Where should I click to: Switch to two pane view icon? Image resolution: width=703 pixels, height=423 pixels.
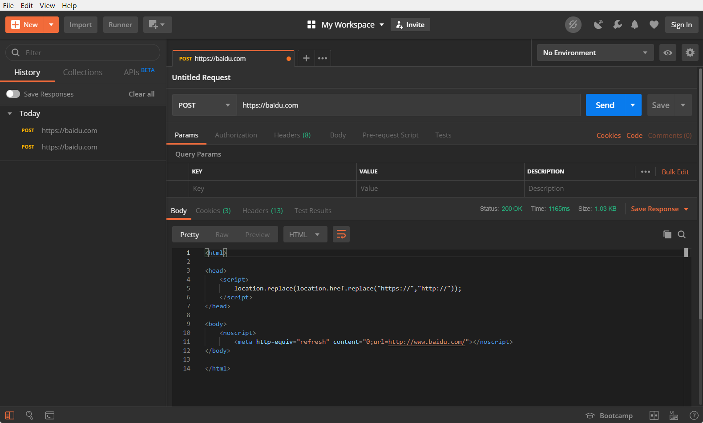coord(654,415)
